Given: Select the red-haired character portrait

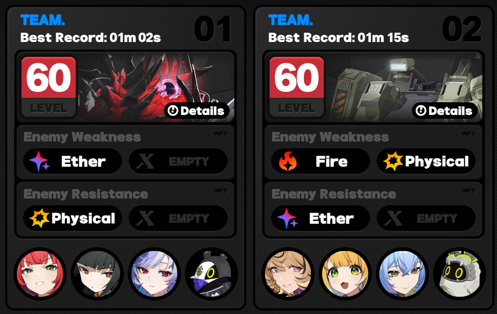Looking at the screenshot, I should tap(40, 274).
